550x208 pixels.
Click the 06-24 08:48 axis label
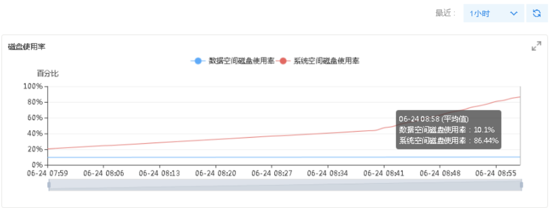pos(440,173)
